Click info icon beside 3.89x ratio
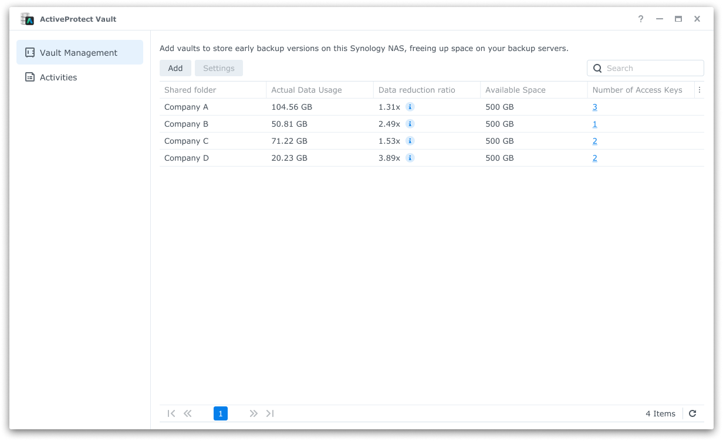Viewport: 723px width, 441px height. tap(410, 158)
